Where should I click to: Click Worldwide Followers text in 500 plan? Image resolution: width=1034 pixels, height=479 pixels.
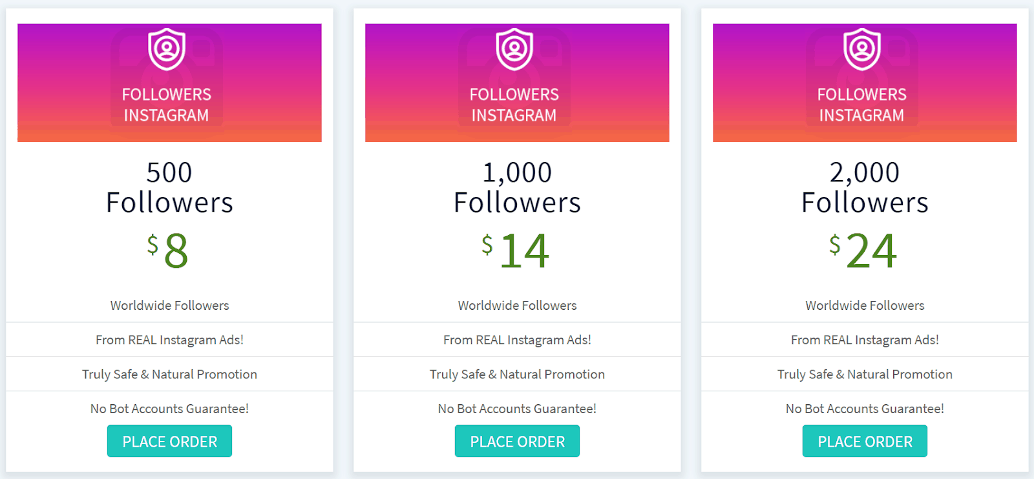click(x=169, y=305)
